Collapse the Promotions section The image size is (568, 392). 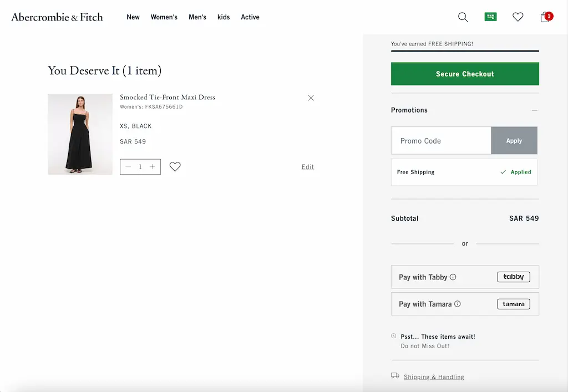pyautogui.click(x=534, y=110)
